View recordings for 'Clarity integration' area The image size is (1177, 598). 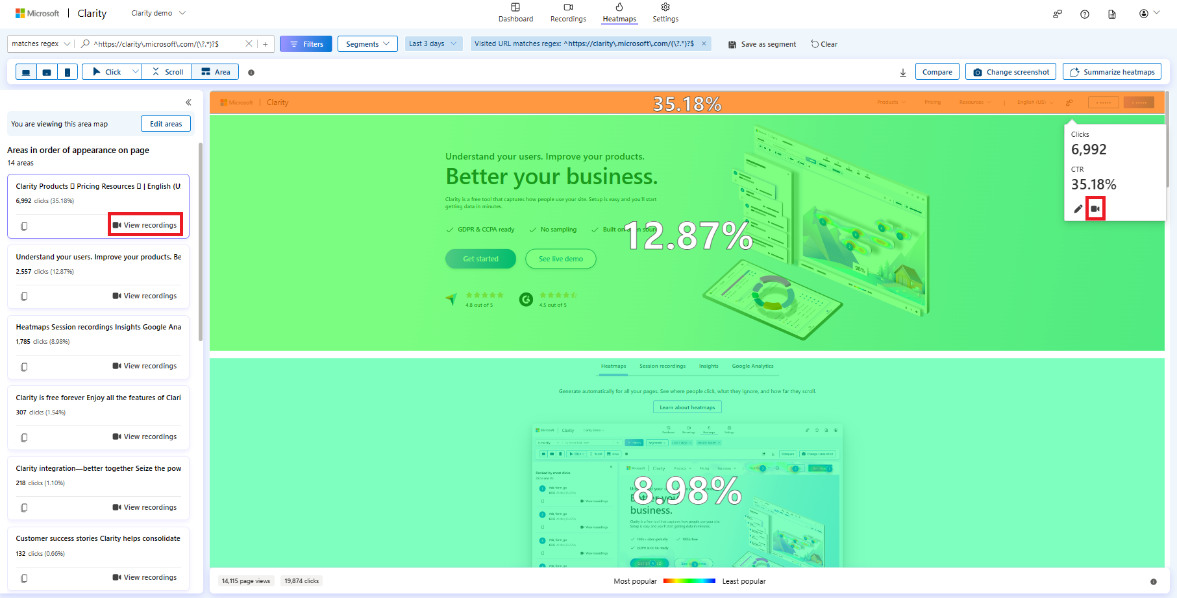[145, 507]
